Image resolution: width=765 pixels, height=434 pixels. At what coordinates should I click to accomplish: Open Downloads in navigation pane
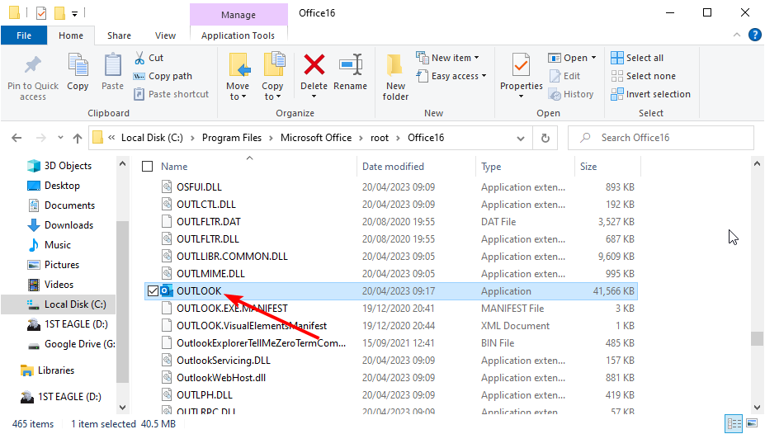point(68,224)
